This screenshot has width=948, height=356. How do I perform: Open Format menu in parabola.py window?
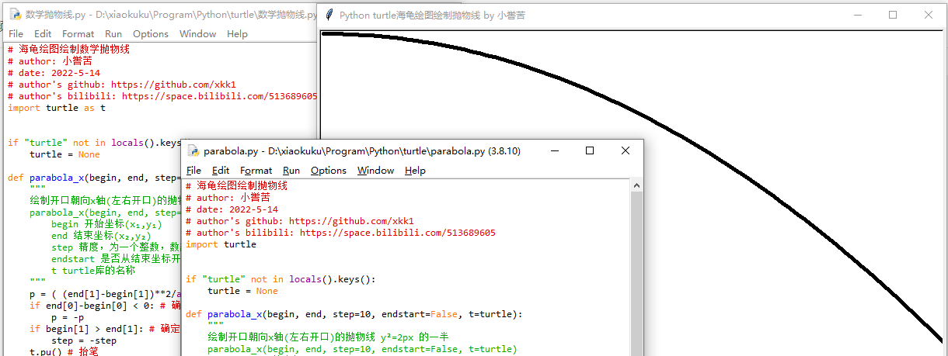(256, 171)
